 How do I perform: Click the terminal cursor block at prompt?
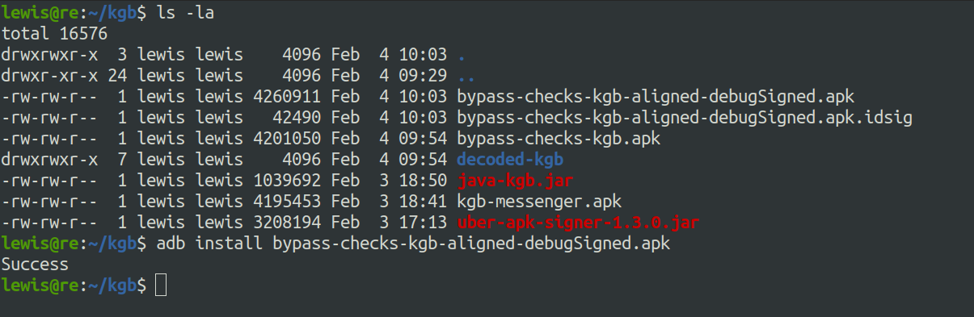pyautogui.click(x=161, y=285)
